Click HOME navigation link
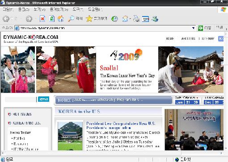 click(x=170, y=39)
